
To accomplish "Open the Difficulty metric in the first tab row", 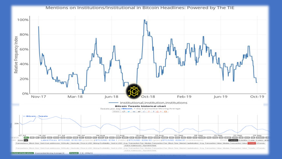I will (x=65, y=143).
